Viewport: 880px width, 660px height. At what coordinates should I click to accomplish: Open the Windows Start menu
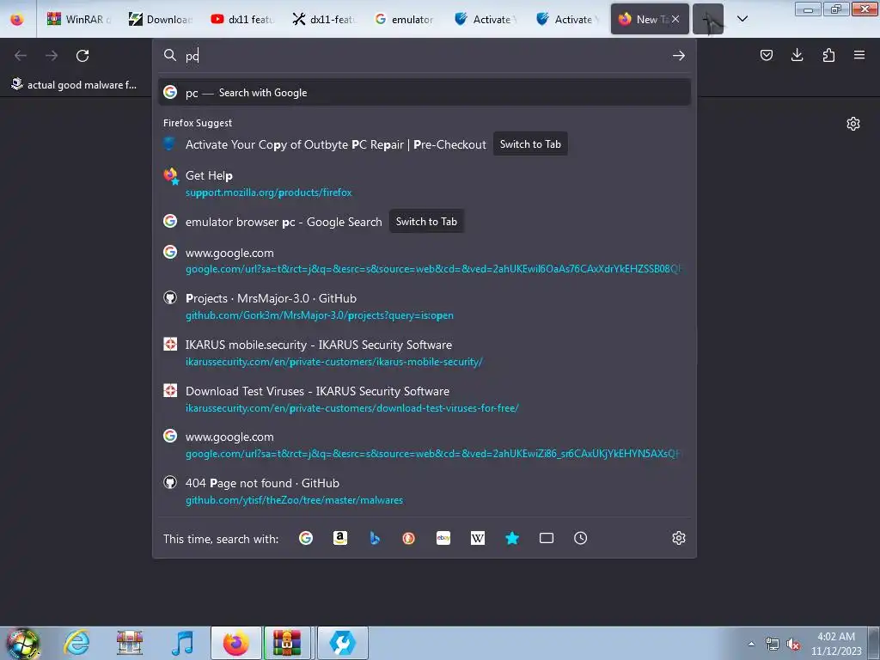23,643
